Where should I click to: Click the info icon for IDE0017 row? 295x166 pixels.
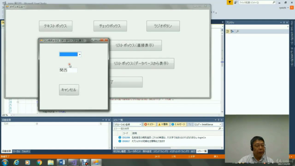tap(120, 141)
